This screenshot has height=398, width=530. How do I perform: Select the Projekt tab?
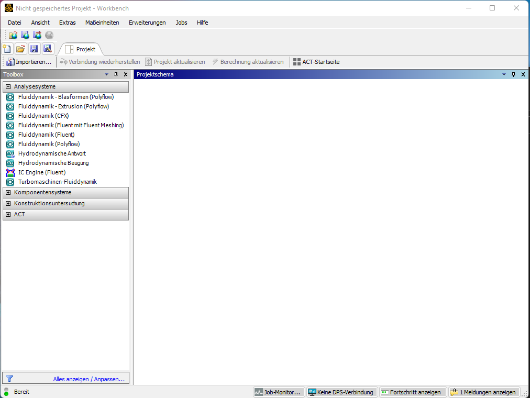click(x=81, y=49)
